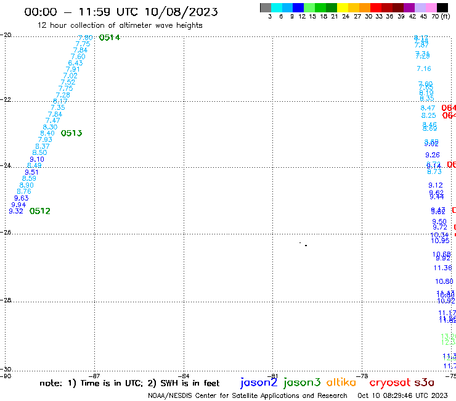Click the wave height value '8.25'
The image size is (456, 401).
[429, 115]
